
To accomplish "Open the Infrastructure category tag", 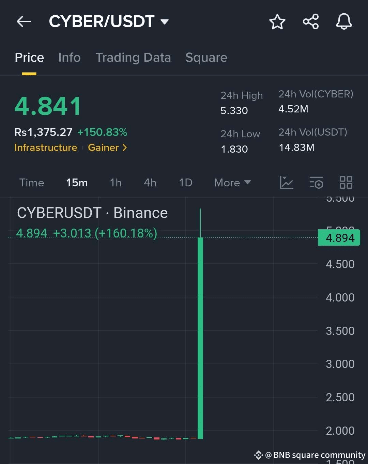I will coord(46,148).
